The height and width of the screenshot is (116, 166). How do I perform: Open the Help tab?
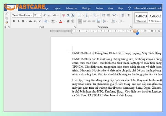(120, 8)
